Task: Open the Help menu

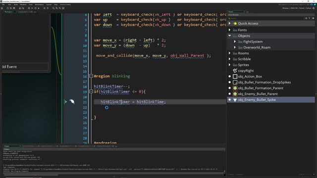Action: point(55,4)
